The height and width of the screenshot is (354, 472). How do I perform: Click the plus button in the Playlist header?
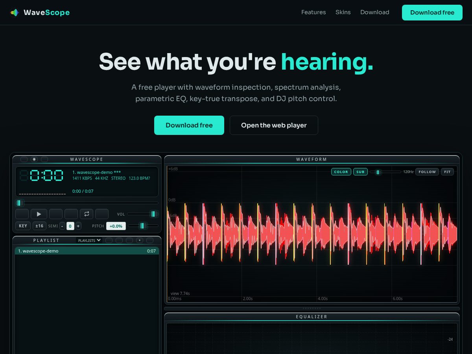pos(140,240)
